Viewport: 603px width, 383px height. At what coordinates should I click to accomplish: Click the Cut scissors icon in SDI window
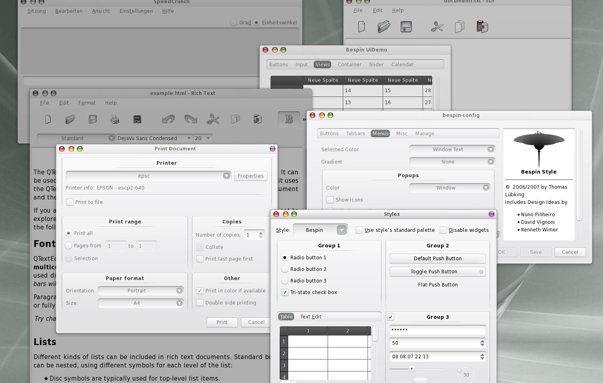(x=437, y=27)
